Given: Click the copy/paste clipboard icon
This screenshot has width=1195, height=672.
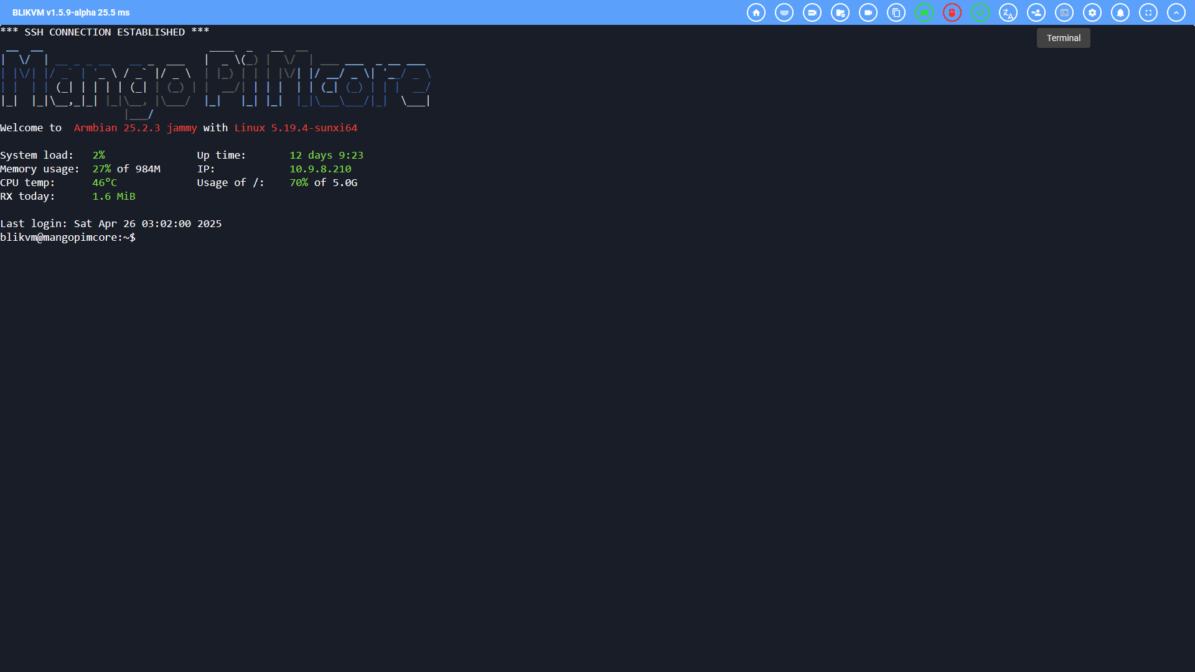Looking at the screenshot, I should [x=896, y=12].
